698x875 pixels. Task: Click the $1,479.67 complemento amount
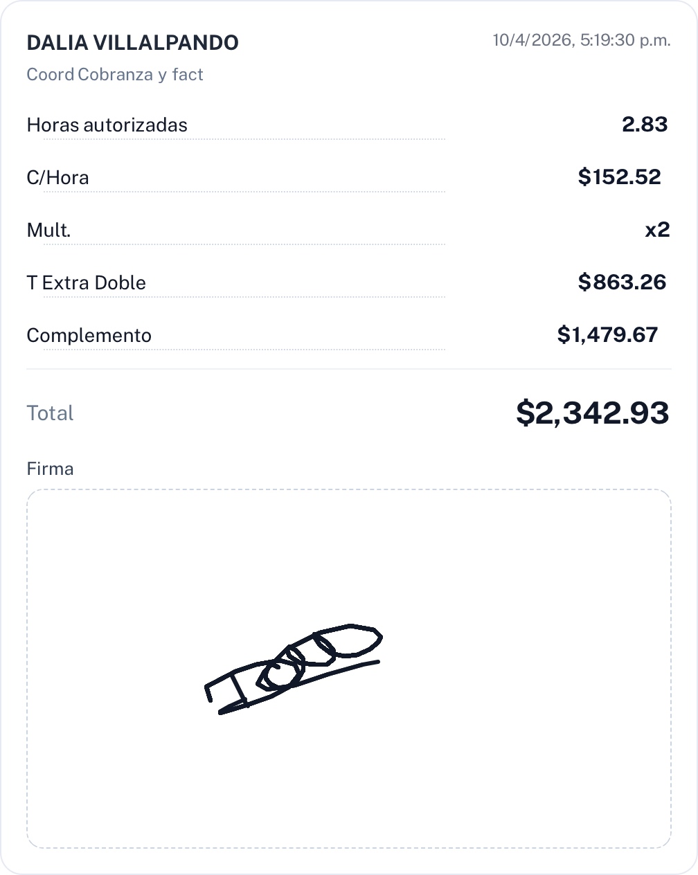607,335
